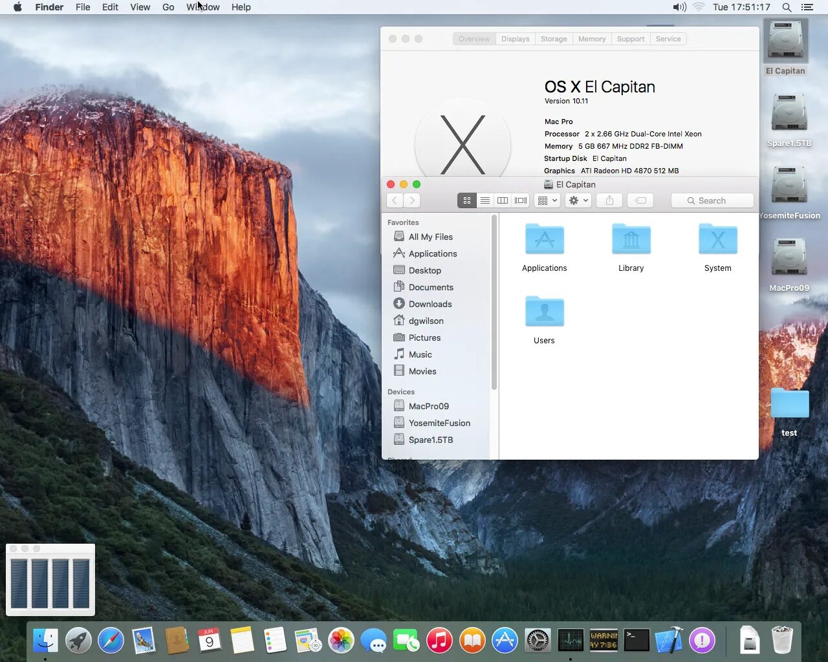Switch Finder to icon view

[466, 200]
